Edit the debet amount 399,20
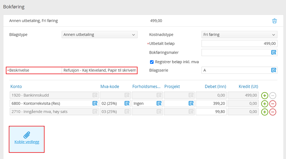The width and height of the screenshot is (286, 159). (x=211, y=104)
